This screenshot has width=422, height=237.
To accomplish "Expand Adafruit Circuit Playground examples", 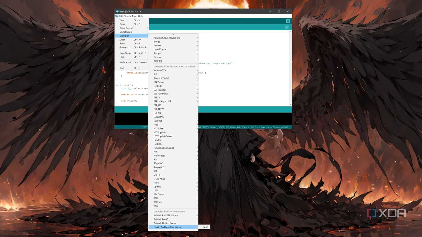I will pos(173,38).
